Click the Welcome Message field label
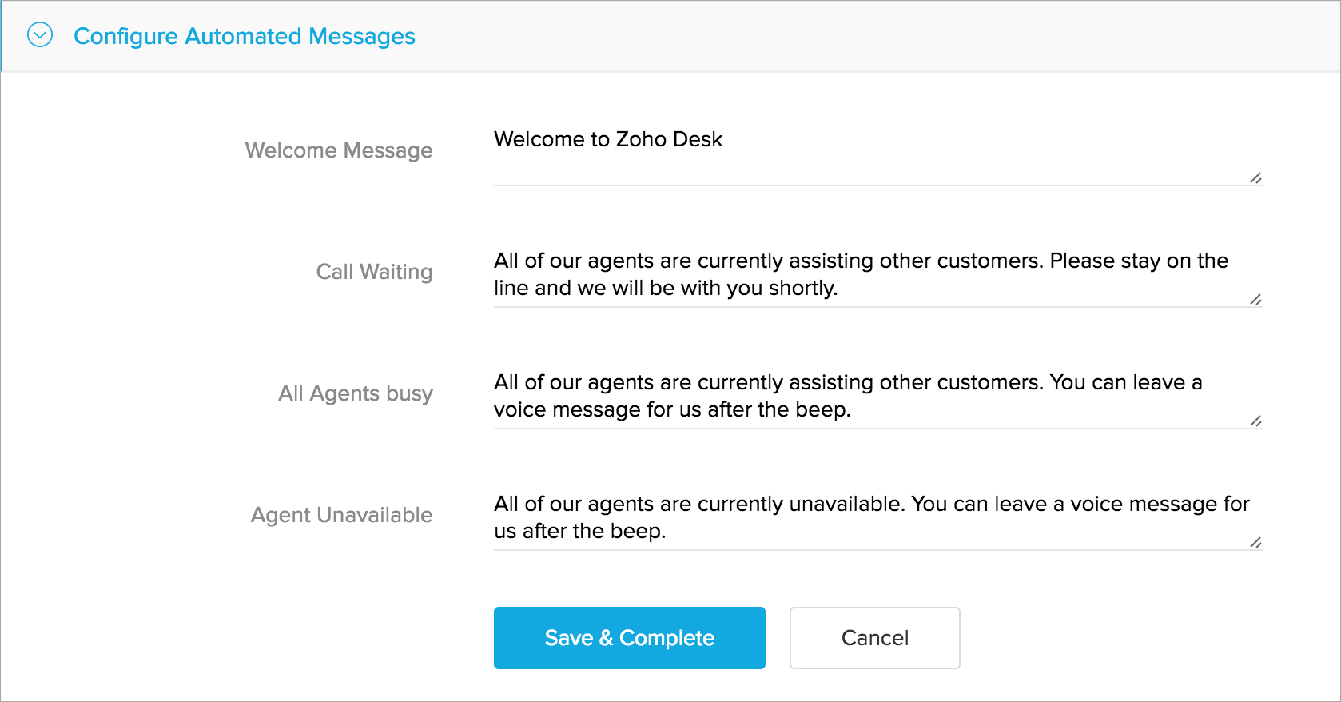This screenshot has height=702, width=1341. pos(338,150)
